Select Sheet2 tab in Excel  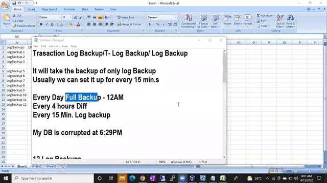37,166
